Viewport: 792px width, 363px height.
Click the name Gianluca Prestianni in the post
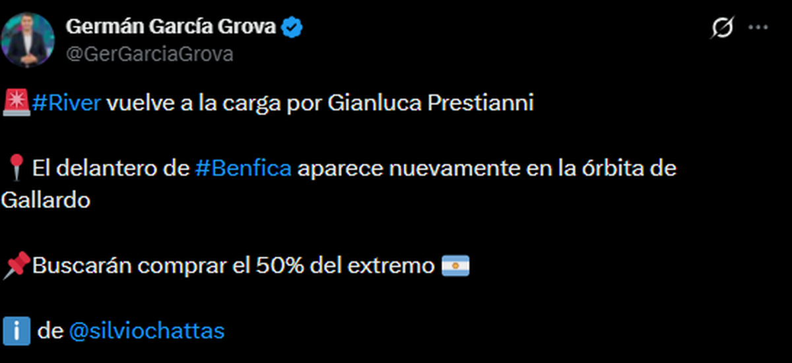[x=430, y=104]
